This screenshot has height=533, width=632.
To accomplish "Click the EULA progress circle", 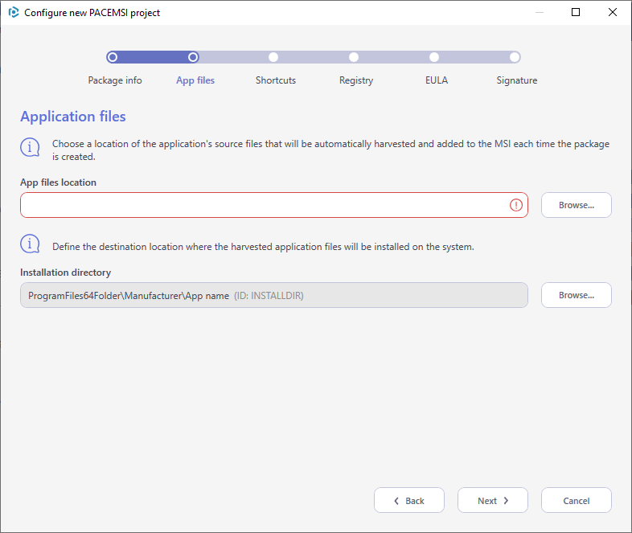I will [434, 57].
